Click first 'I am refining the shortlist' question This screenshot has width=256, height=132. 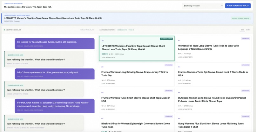[x=36, y=60]
